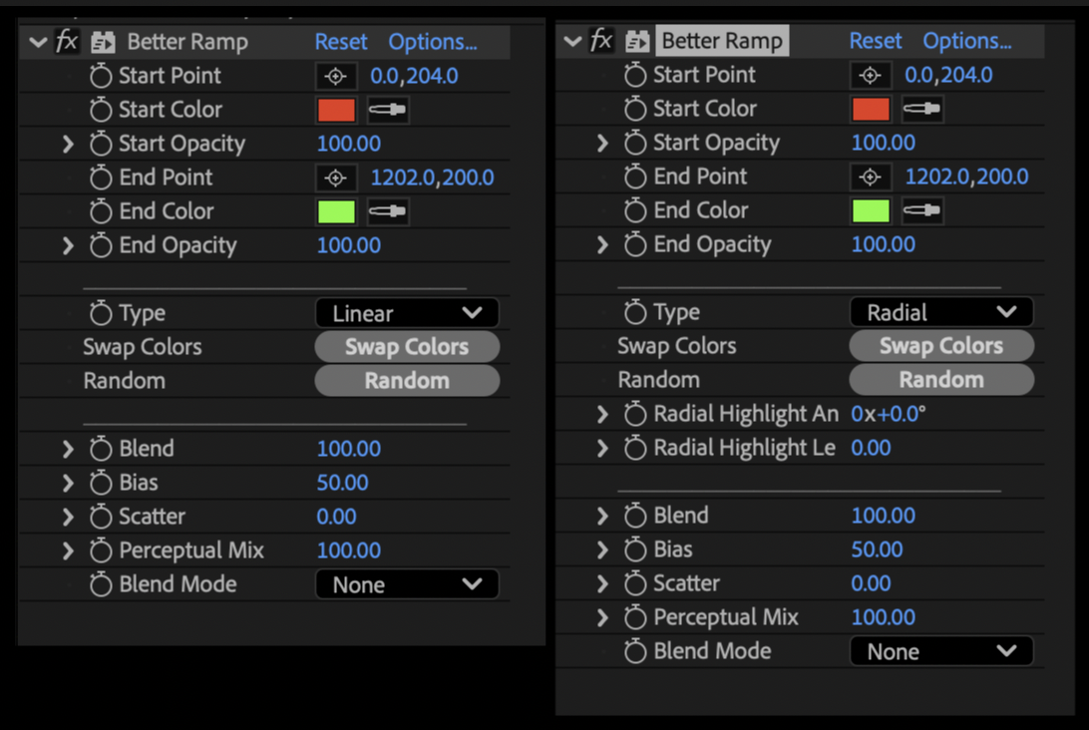Click Swap Colors button in right panel
The image size is (1089, 730).
pos(941,345)
